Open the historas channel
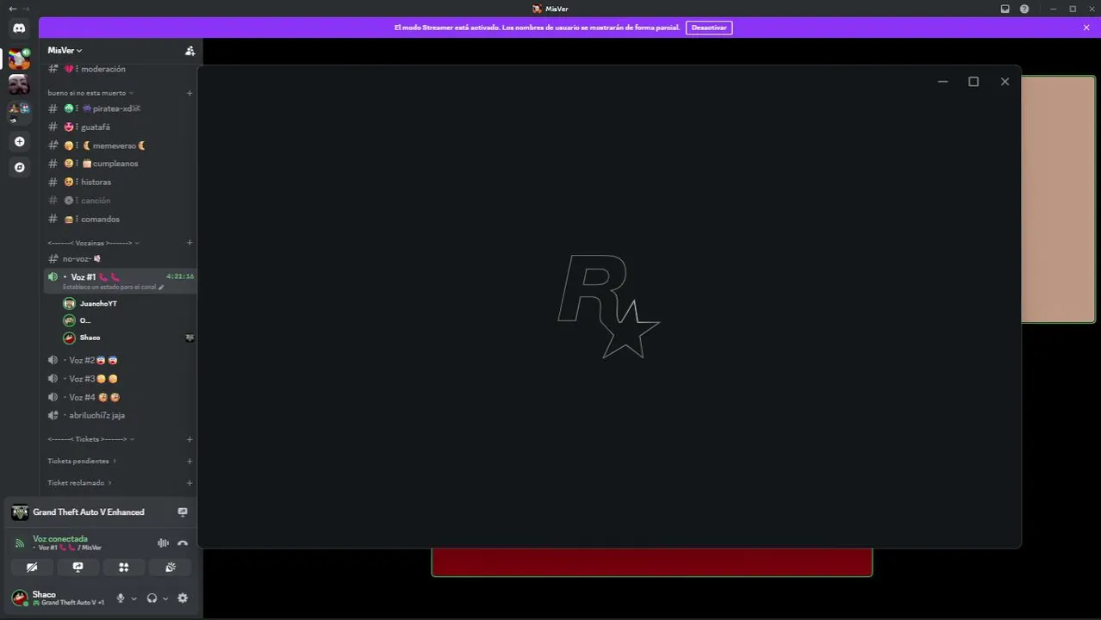Viewport: 1101px width, 620px height. click(120, 183)
